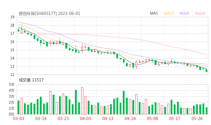Click the 05-26 date axis label
This screenshot has width=211, height=125.
(197, 118)
